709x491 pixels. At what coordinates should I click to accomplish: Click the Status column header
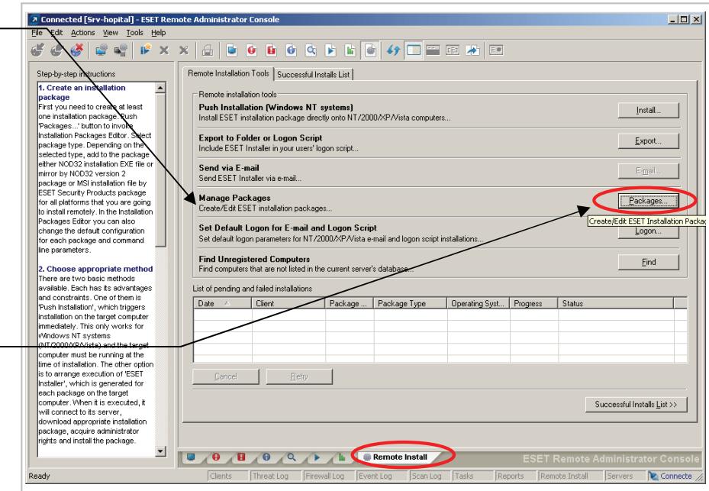tap(615, 303)
